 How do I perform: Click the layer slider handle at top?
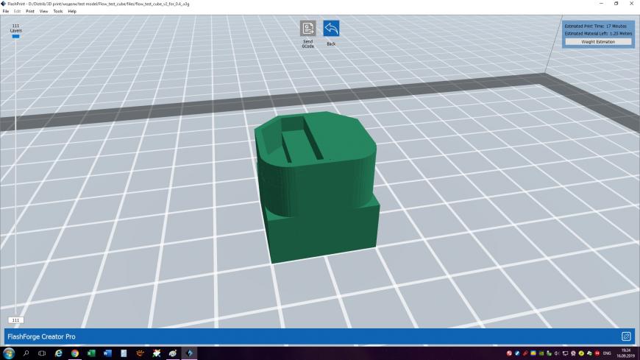pyautogui.click(x=15, y=36)
